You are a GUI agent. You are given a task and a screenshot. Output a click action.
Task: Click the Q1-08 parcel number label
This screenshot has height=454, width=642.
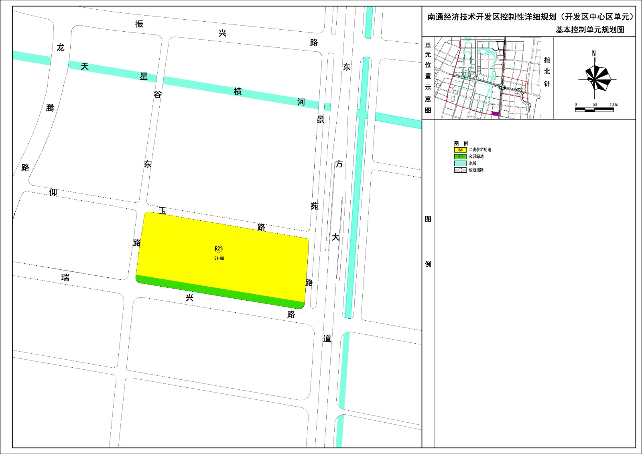tap(219, 259)
